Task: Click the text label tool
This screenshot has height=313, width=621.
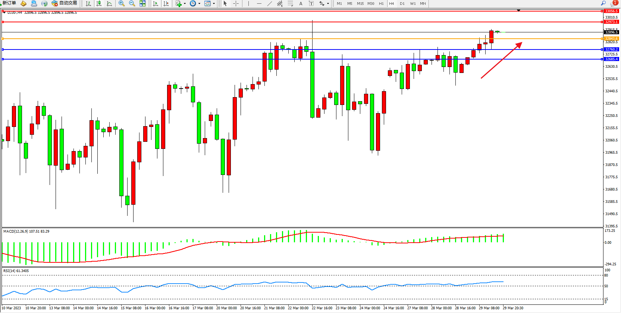Action: click(x=301, y=3)
